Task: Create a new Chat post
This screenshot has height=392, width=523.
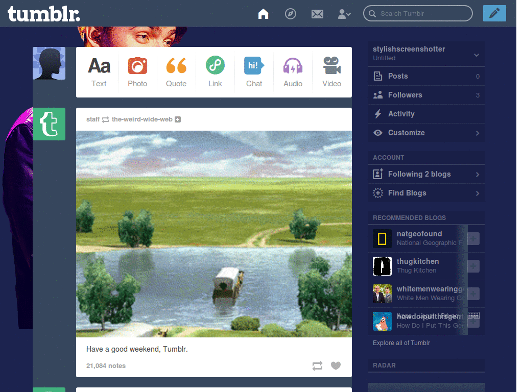Action: pyautogui.click(x=254, y=72)
